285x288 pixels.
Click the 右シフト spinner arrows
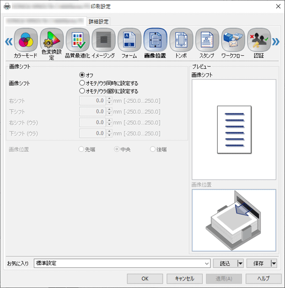click(x=109, y=101)
